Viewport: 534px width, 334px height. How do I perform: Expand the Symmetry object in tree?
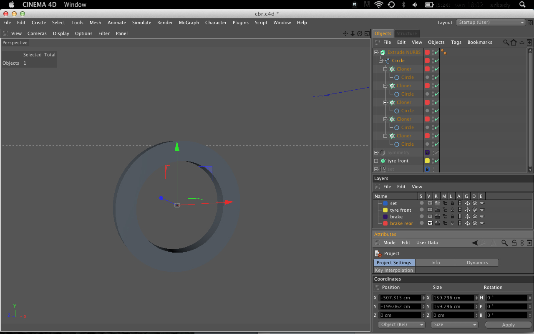[376, 152]
